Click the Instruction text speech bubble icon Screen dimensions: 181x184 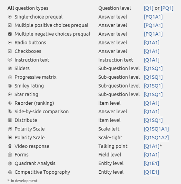coord(10,60)
